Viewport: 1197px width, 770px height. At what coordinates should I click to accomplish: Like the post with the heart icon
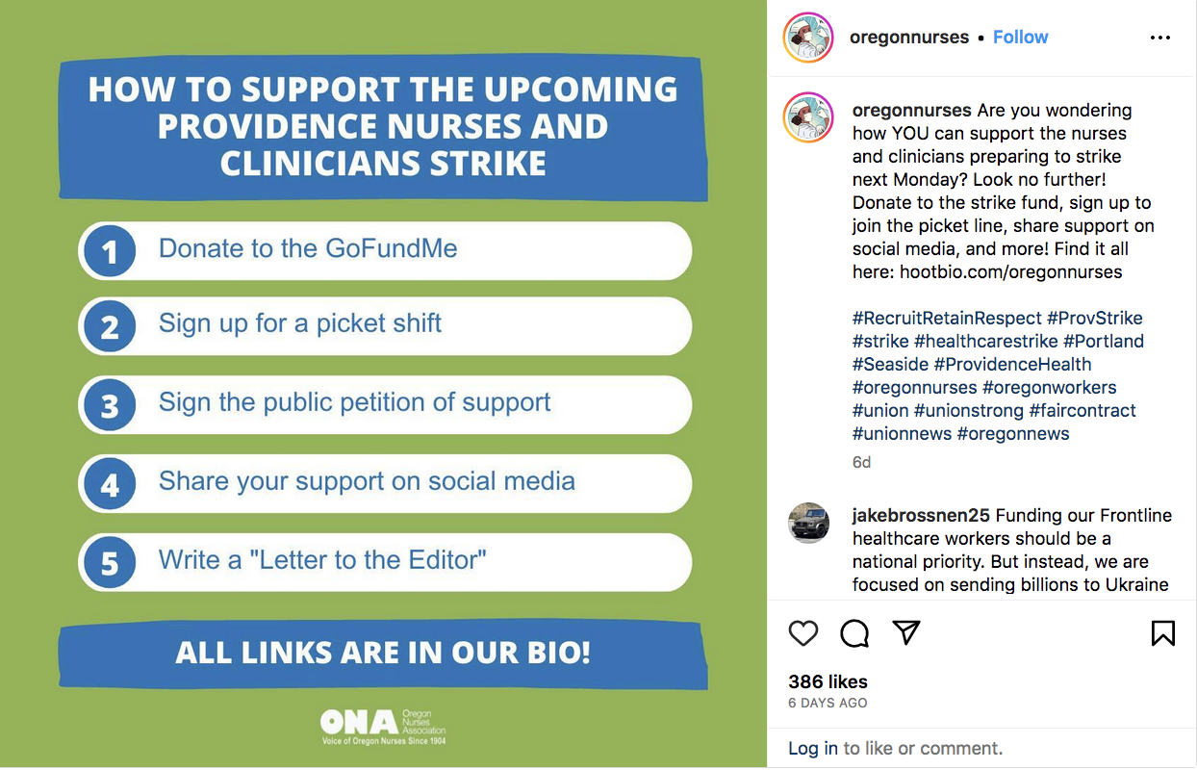(803, 632)
